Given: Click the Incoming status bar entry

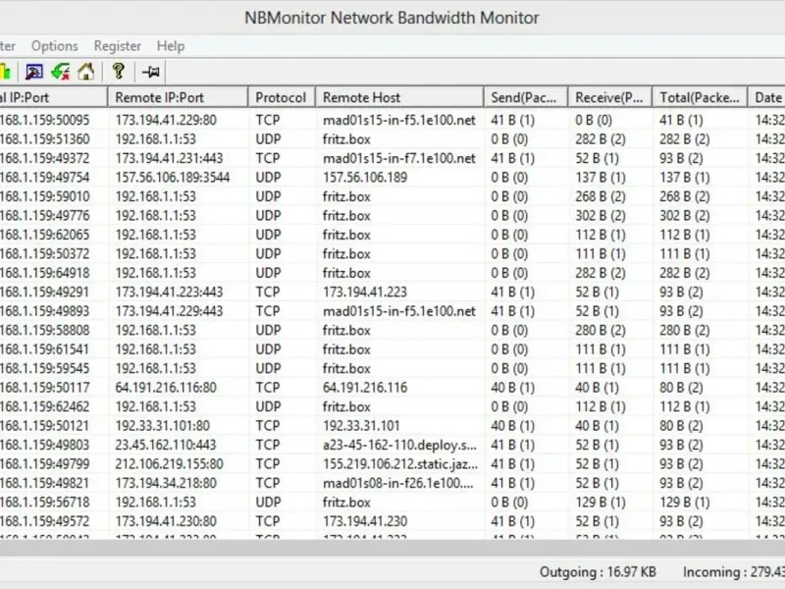Looking at the screenshot, I should pyautogui.click(x=734, y=572).
